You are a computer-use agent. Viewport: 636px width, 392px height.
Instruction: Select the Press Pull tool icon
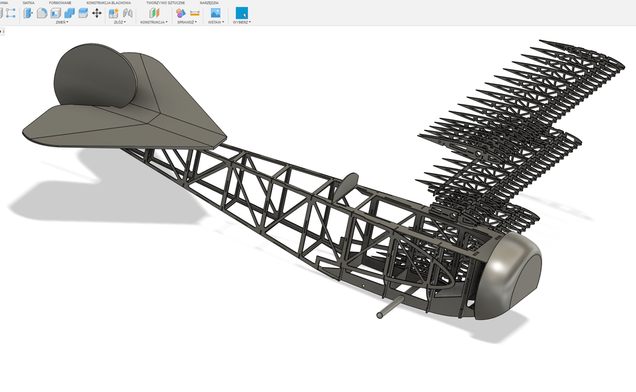(28, 13)
